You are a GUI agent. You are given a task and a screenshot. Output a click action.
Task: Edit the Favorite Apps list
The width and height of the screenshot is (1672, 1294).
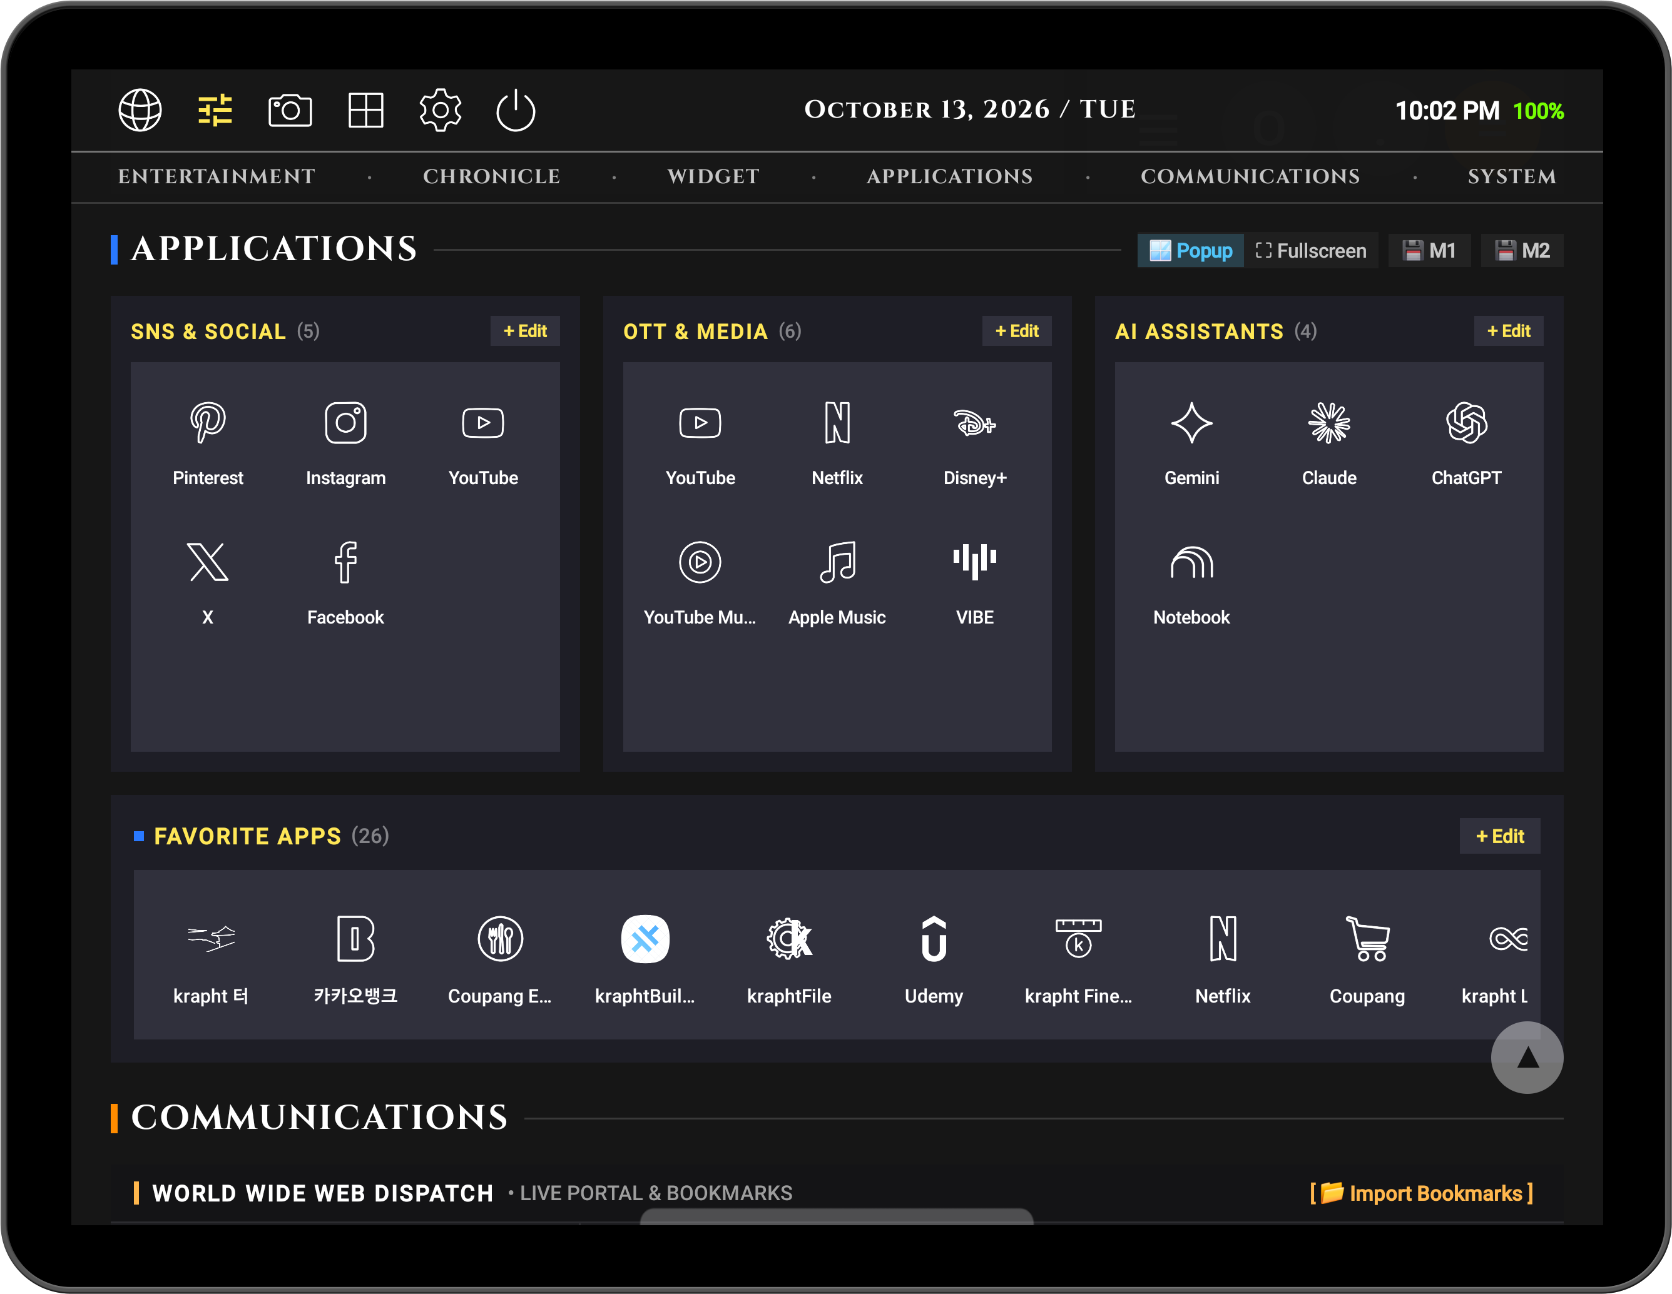[x=1500, y=836]
